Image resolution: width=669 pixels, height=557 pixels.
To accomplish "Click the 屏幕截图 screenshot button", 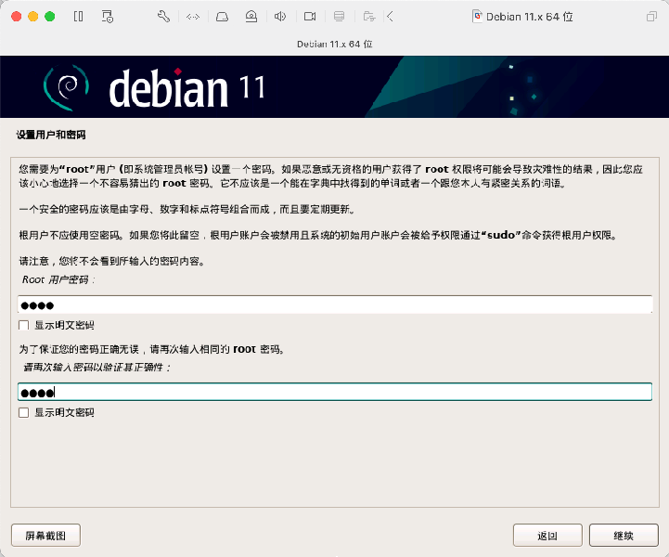I will [45, 536].
